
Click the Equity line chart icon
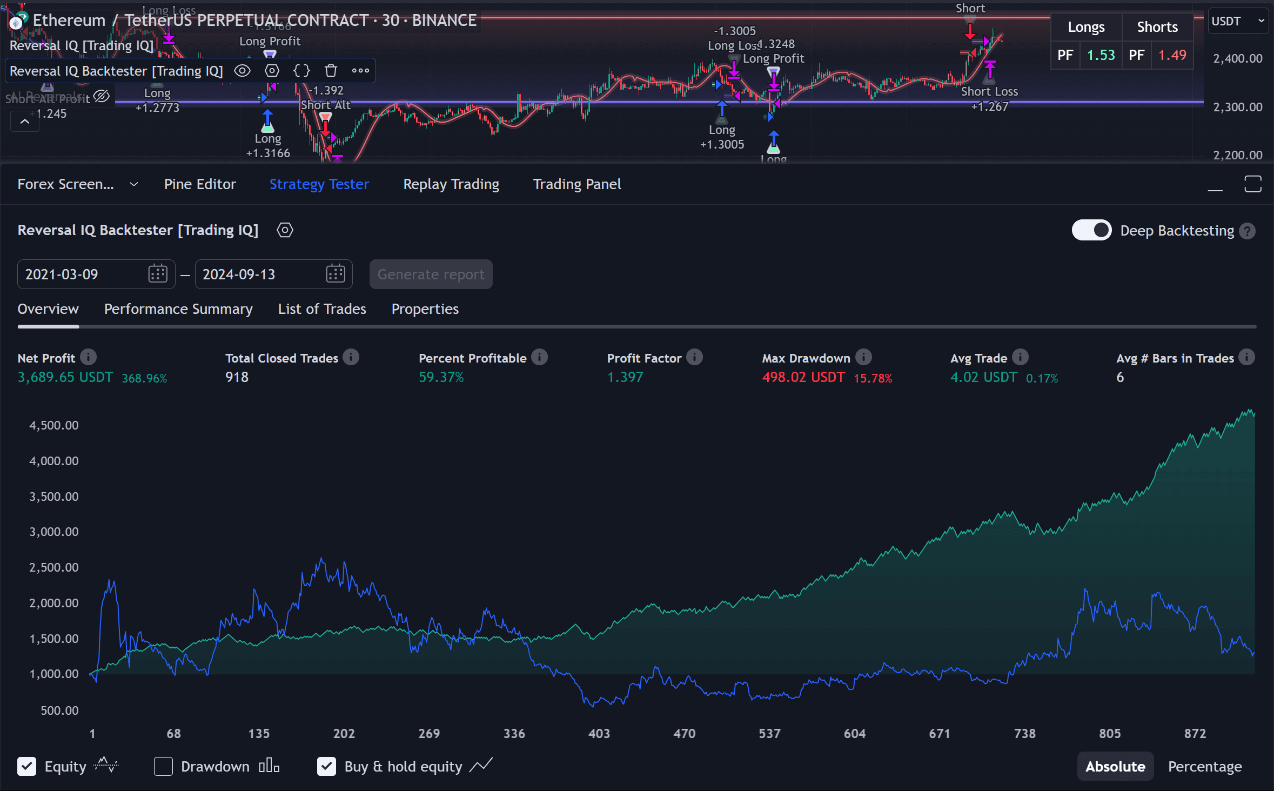pos(106,765)
